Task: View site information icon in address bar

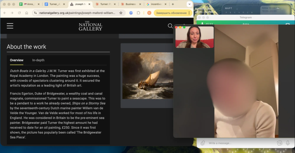Action: [x=35, y=13]
